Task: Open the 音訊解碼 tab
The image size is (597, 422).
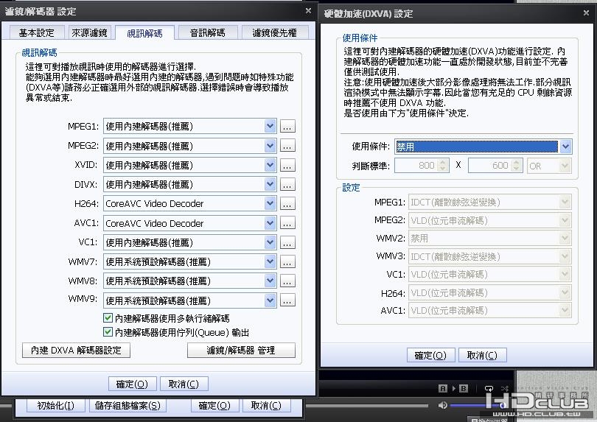Action: pos(208,32)
